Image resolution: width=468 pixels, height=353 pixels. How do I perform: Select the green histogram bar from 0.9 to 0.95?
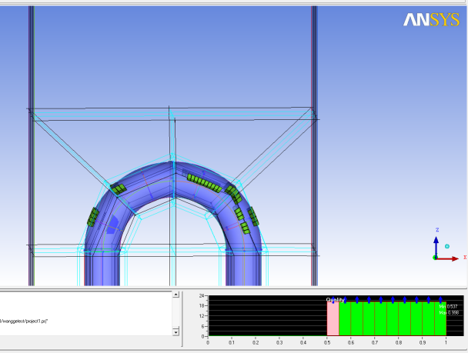coord(429,318)
